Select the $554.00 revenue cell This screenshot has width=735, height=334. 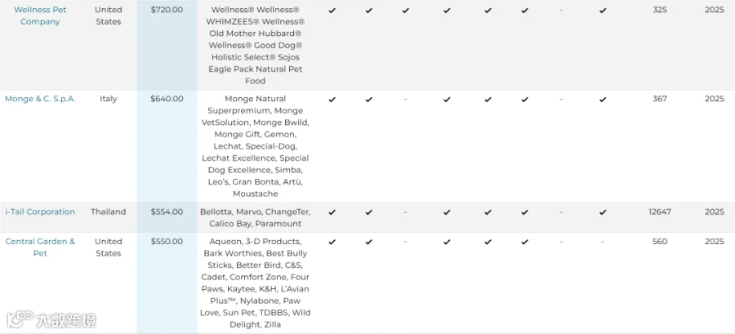[167, 217]
